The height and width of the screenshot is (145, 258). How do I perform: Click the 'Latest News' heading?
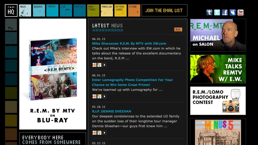click(108, 26)
